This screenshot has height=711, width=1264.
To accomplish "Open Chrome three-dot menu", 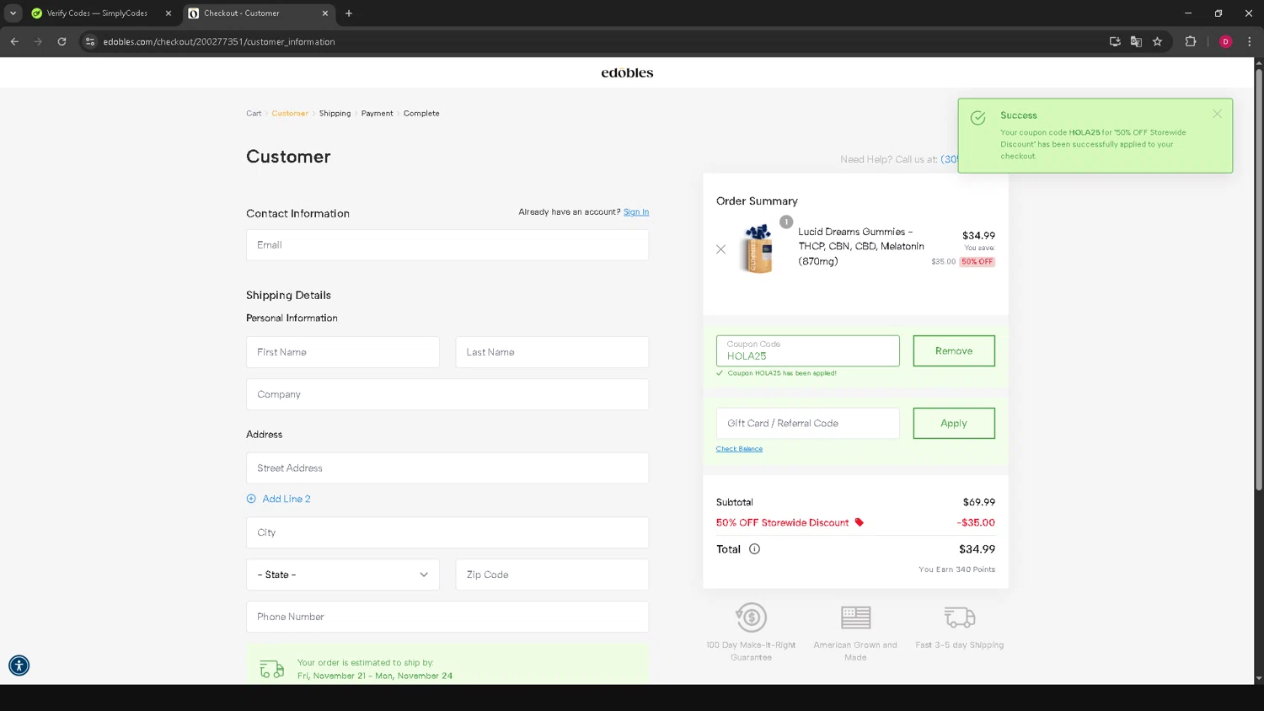I will pyautogui.click(x=1249, y=41).
